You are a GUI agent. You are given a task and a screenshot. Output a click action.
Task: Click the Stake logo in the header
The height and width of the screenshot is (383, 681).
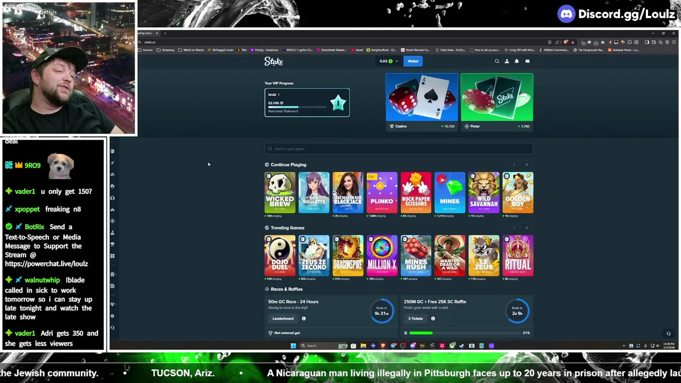[x=273, y=61]
